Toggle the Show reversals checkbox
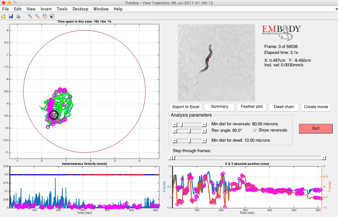Image resolution: width=338 pixels, height=217 pixels. (255, 130)
